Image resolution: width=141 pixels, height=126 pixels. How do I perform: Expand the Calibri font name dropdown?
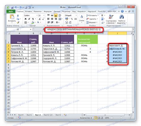[37, 15]
